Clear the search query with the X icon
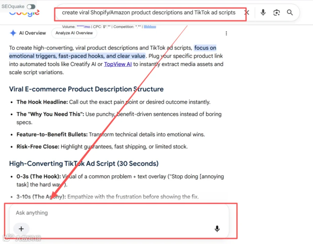Viewport: 313px width, 244px height. [x=247, y=13]
